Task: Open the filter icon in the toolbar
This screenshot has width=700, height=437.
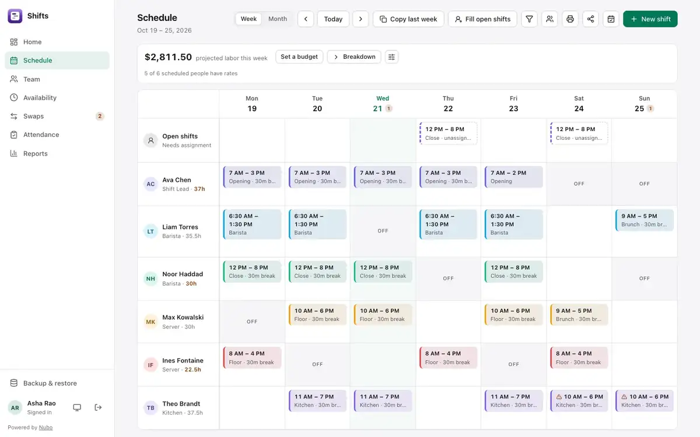Action: pos(529,19)
